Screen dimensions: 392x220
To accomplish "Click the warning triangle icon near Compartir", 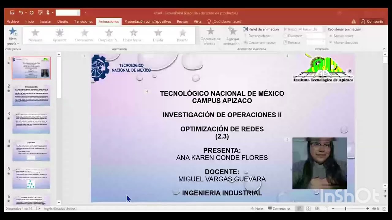I will click(x=354, y=21).
